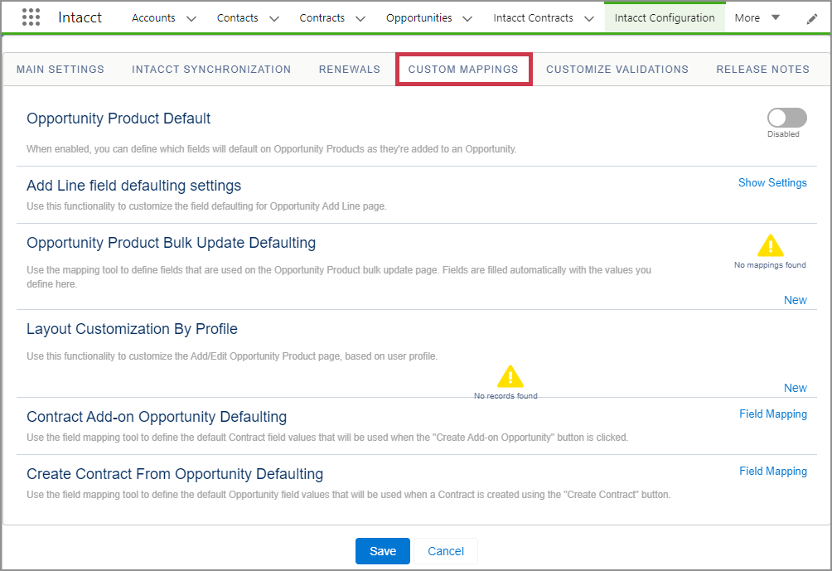Screen dimensions: 832x571
Task: Expand the Accounts tab dropdown
Action: coord(191,17)
